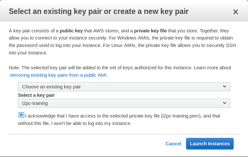This screenshot has width=248, height=157.
Task: Open 'removing existing key pairs from a public AMI' link
Action: tap(58, 75)
